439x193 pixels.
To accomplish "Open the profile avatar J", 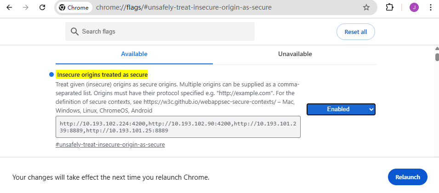I will tap(414, 7).
